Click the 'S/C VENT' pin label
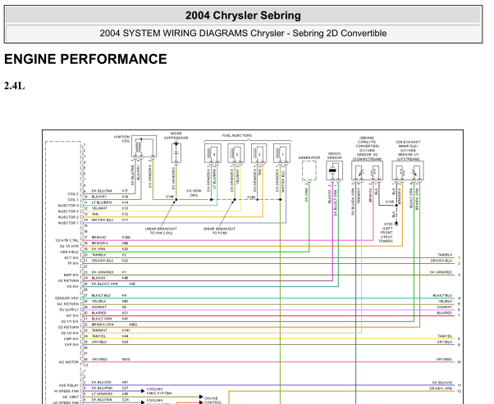The width and height of the screenshot is (494, 404). (x=71, y=397)
